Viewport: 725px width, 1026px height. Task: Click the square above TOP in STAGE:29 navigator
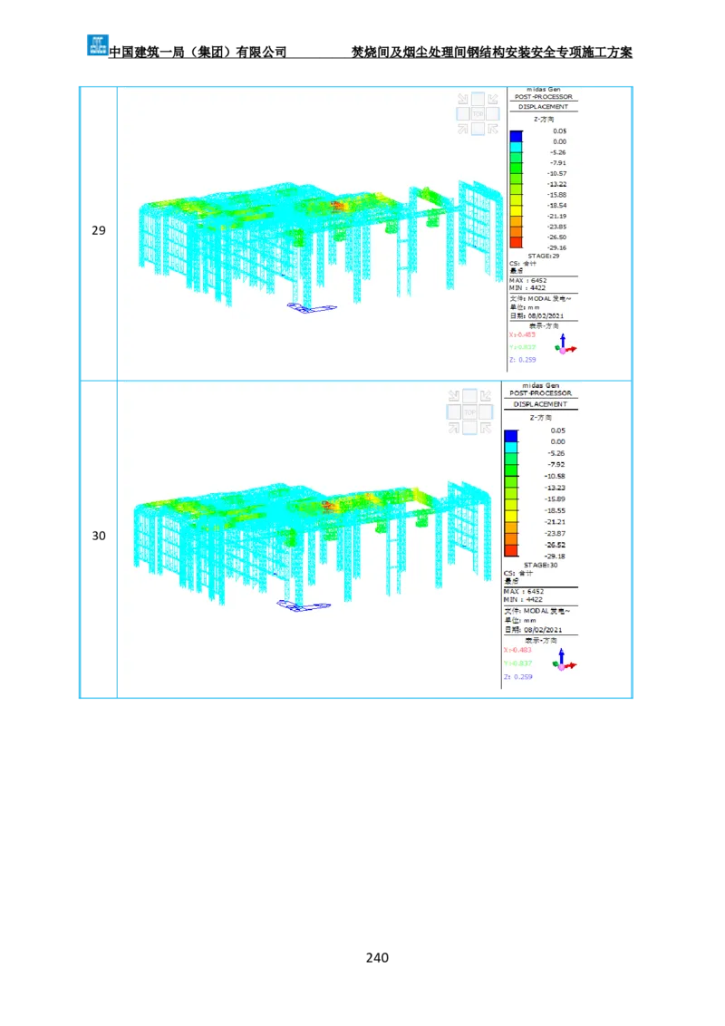point(478,99)
